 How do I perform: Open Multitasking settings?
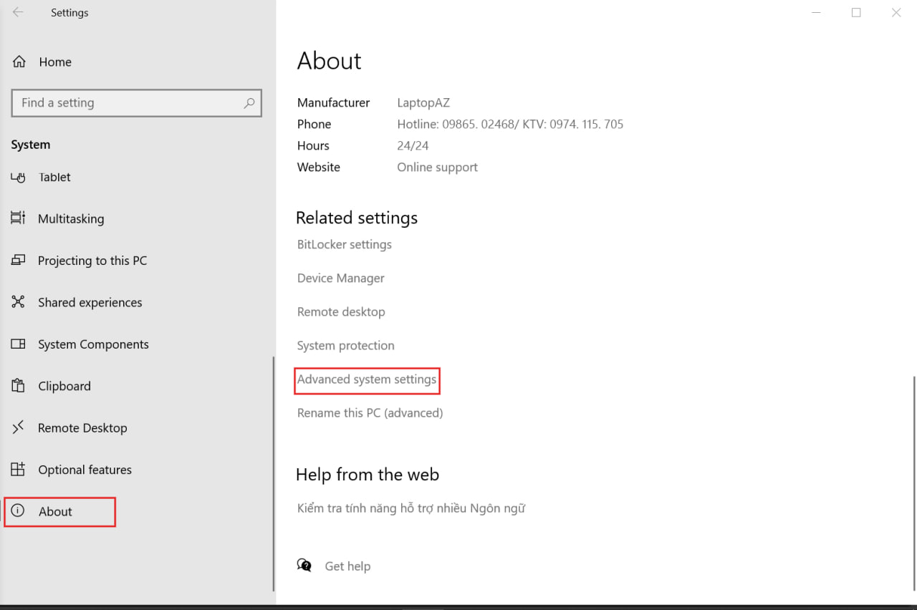[71, 218]
